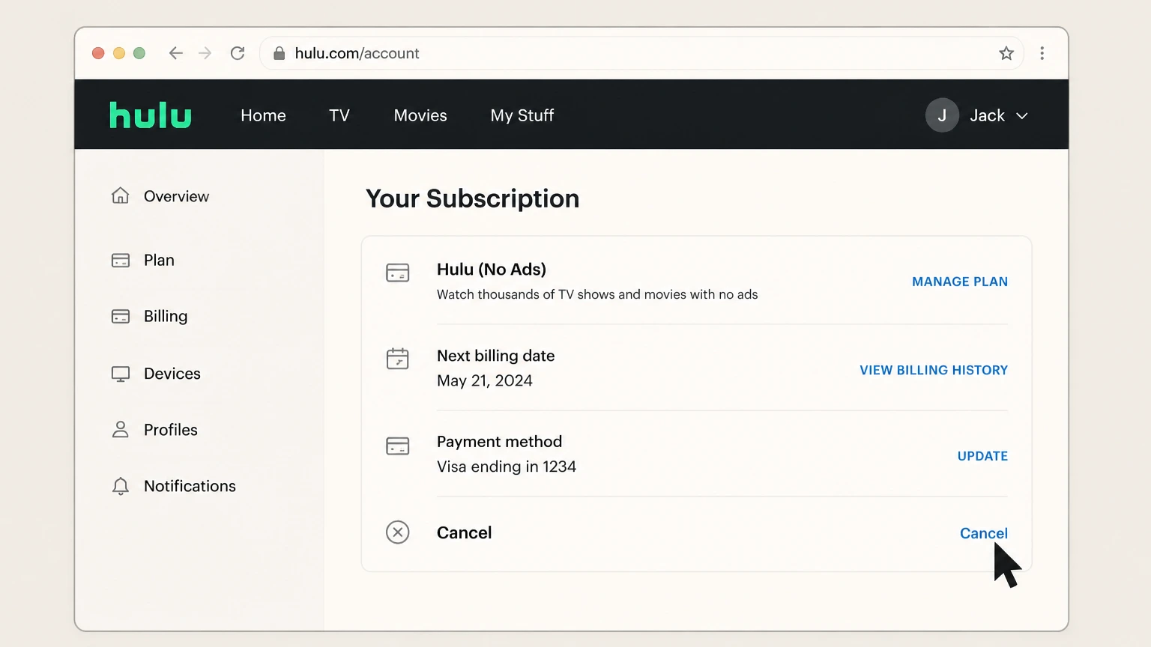Select Devices in the account sidebar
The image size is (1151, 647).
point(172,374)
